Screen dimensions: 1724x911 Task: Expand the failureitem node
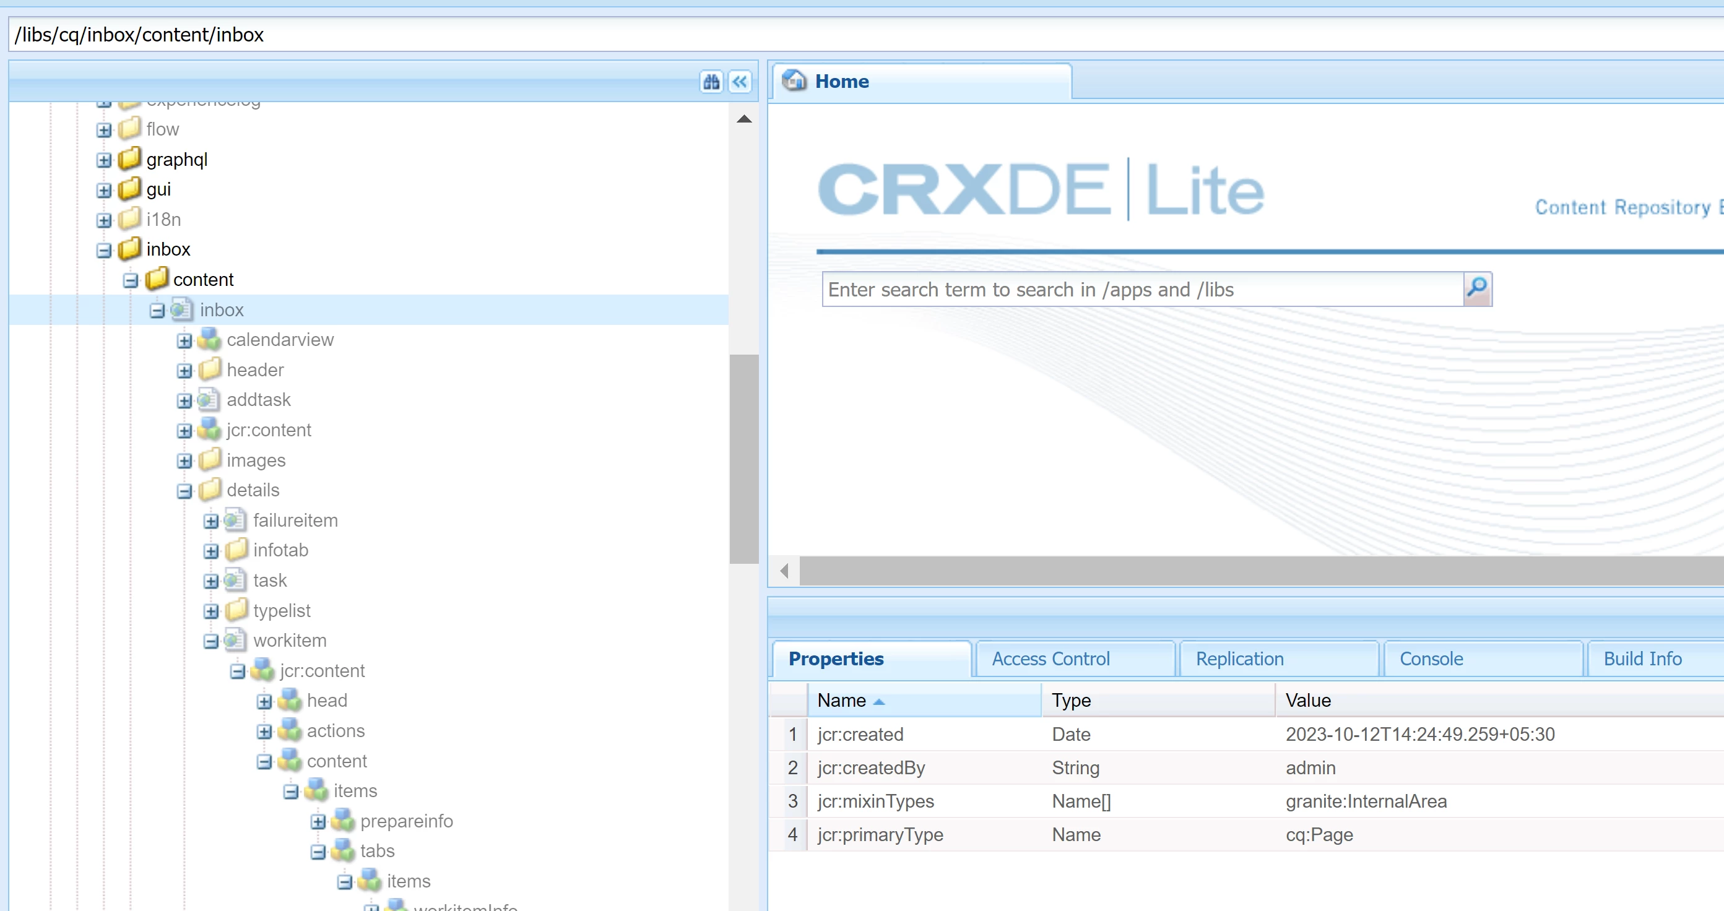pyautogui.click(x=211, y=521)
